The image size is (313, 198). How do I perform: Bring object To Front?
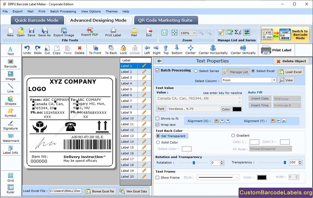pyautogui.click(x=95, y=50)
